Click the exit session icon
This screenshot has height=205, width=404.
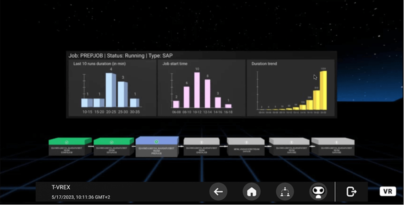pos(351,191)
